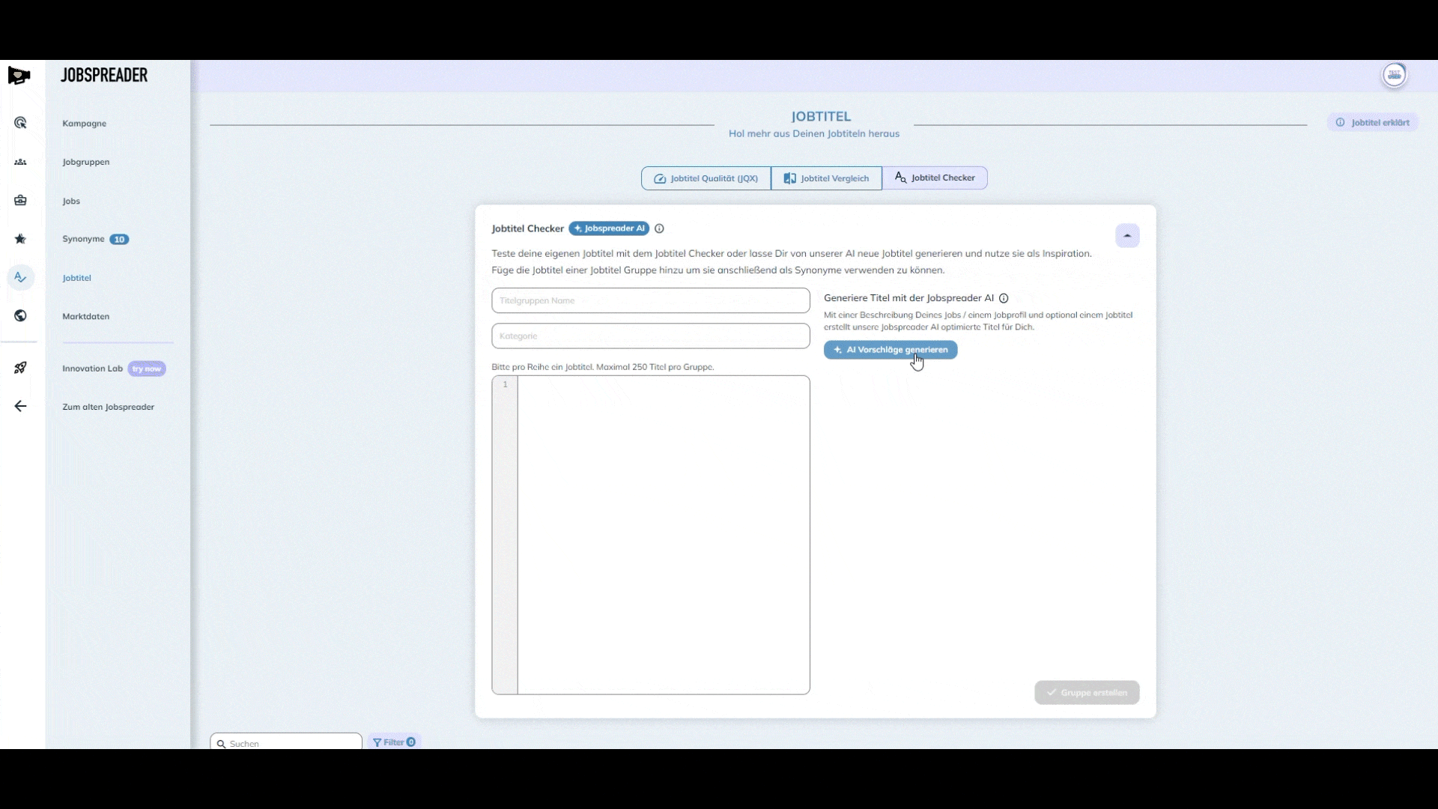Click the Jobs briefcase icon

[x=20, y=201]
